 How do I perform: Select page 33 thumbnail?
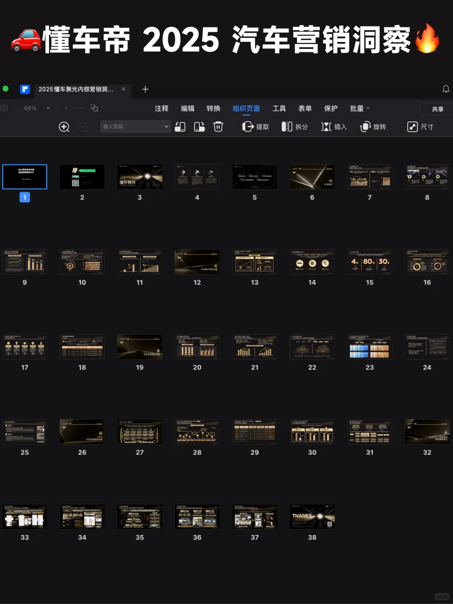point(25,517)
